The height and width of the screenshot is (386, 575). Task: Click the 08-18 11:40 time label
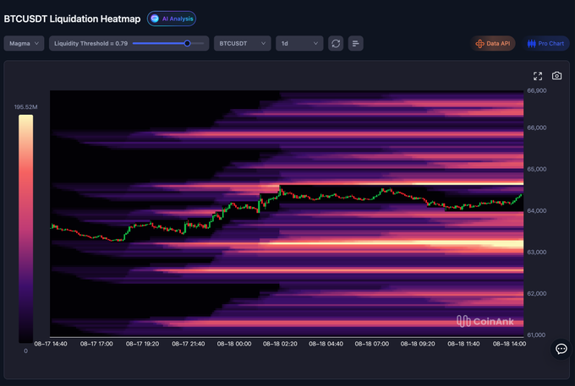(x=463, y=344)
